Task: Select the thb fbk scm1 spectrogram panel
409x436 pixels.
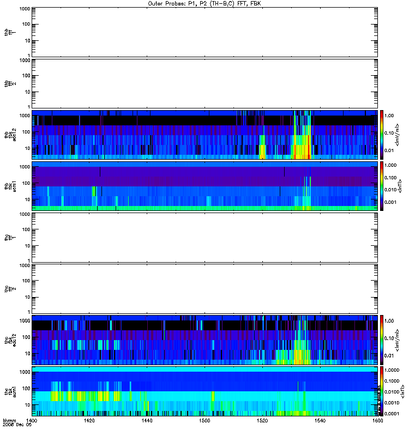Action: tap(205, 186)
